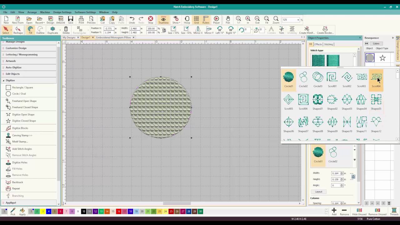Open the Recent files dropdown arrow
This screenshot has width=400, height=225.
tap(44, 23)
